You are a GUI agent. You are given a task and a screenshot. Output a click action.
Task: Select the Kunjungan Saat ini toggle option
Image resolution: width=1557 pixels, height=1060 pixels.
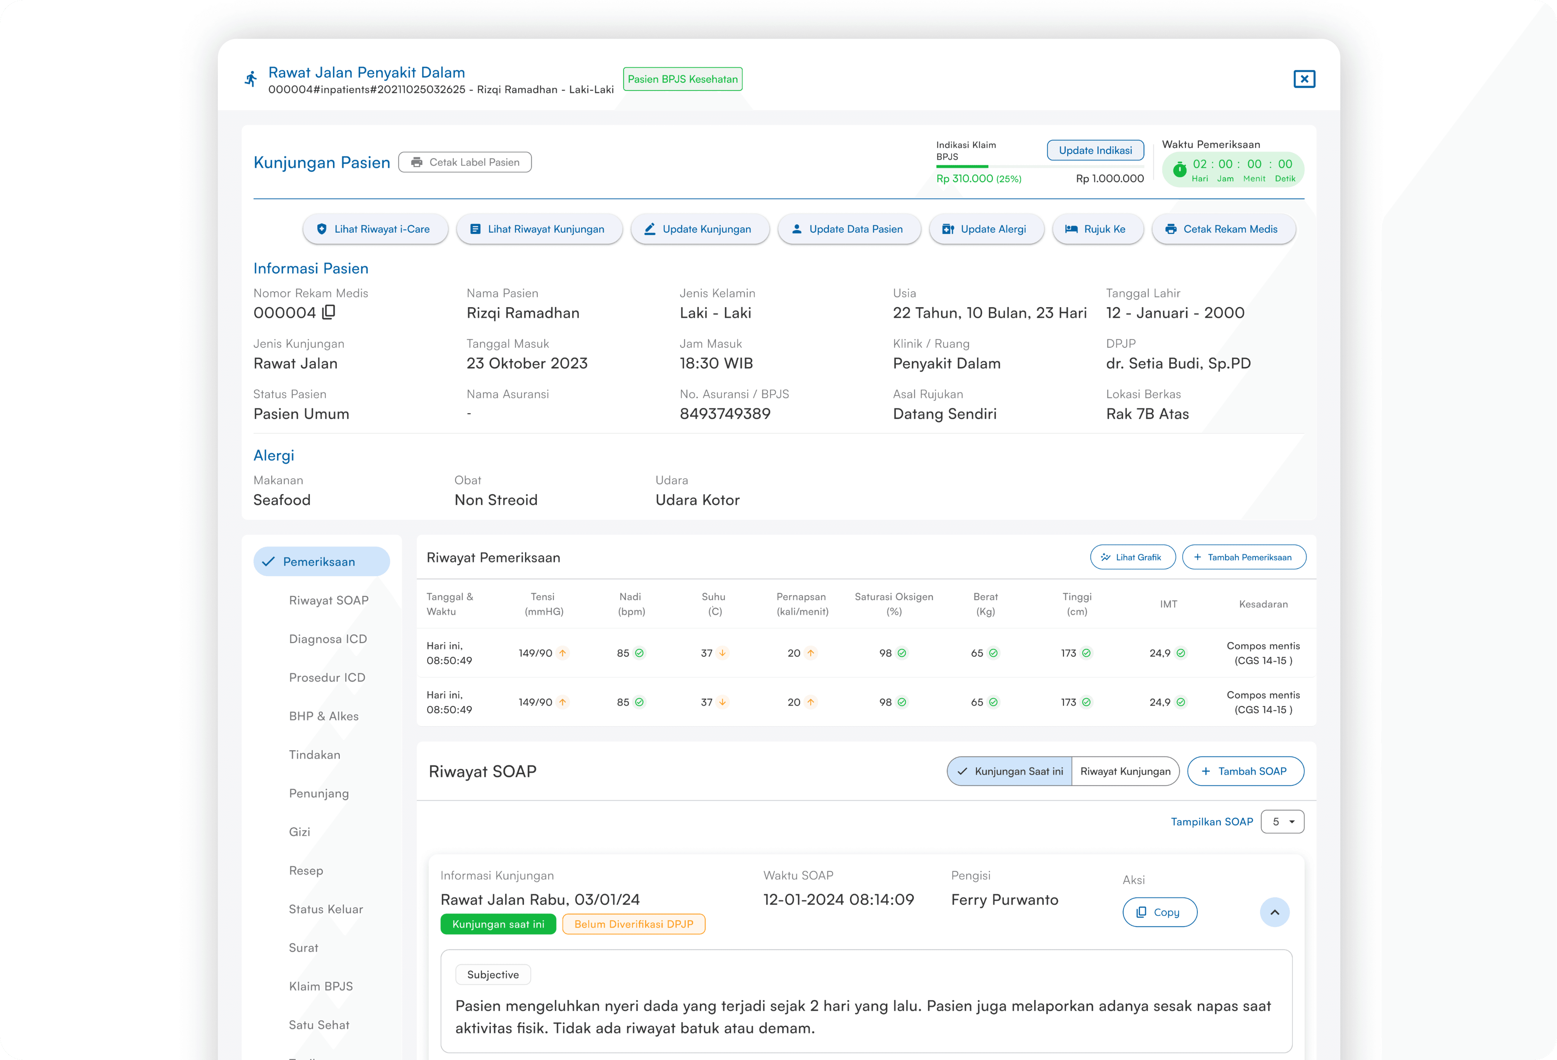pyautogui.click(x=1010, y=771)
